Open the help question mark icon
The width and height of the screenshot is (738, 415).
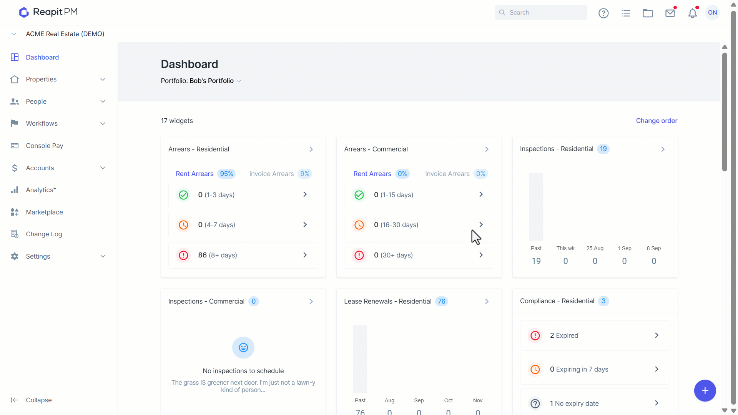pos(603,13)
